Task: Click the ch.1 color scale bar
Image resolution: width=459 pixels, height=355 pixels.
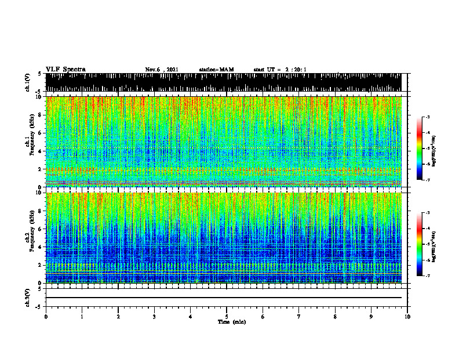Action: pyautogui.click(x=419, y=148)
